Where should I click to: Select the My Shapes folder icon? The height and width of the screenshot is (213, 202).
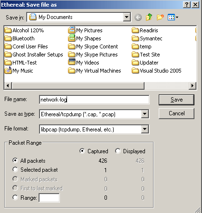72,38
